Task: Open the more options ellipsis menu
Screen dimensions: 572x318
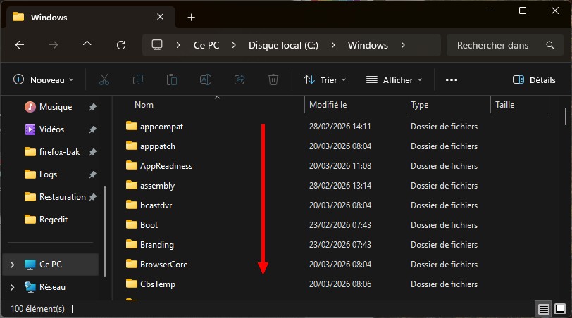Action: tap(452, 79)
